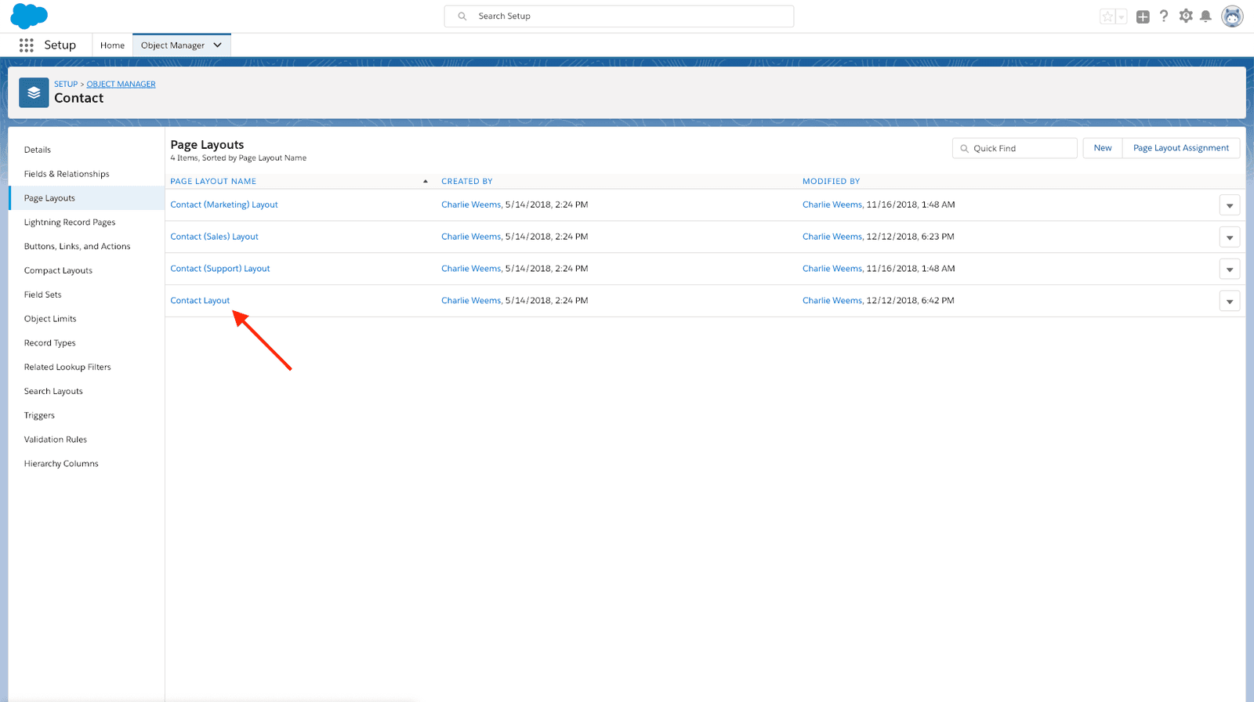The image size is (1254, 702).
Task: Go to Validation Rules section
Action: [56, 440]
